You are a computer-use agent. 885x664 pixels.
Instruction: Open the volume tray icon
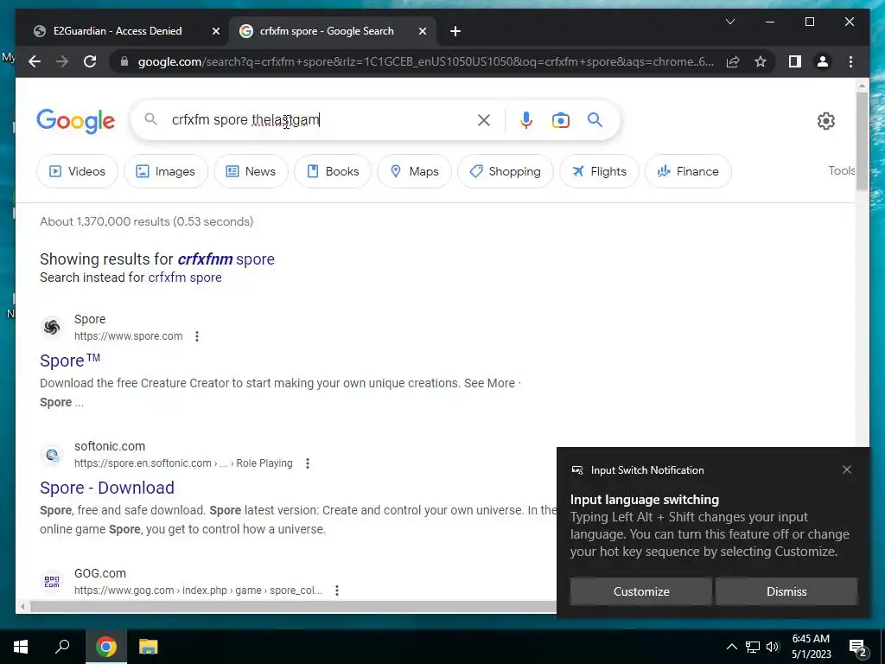pos(773,647)
